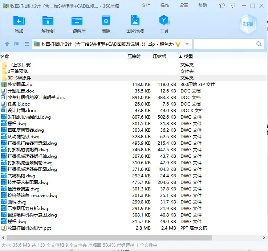Screen dimensions: 268x251
Task: Click the 删除 (Delete) recycle icon
Action: coord(106,20)
